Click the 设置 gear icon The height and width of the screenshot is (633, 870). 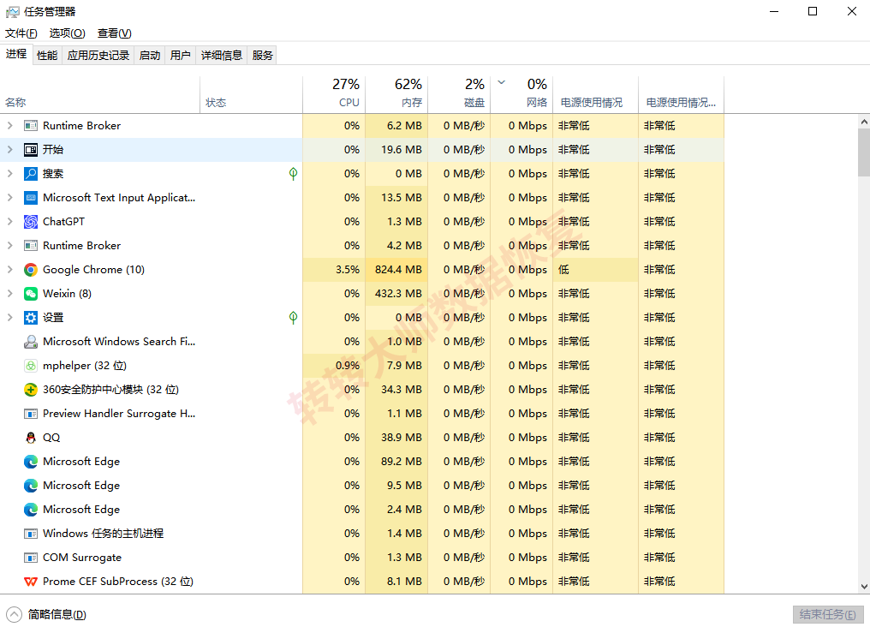point(31,317)
